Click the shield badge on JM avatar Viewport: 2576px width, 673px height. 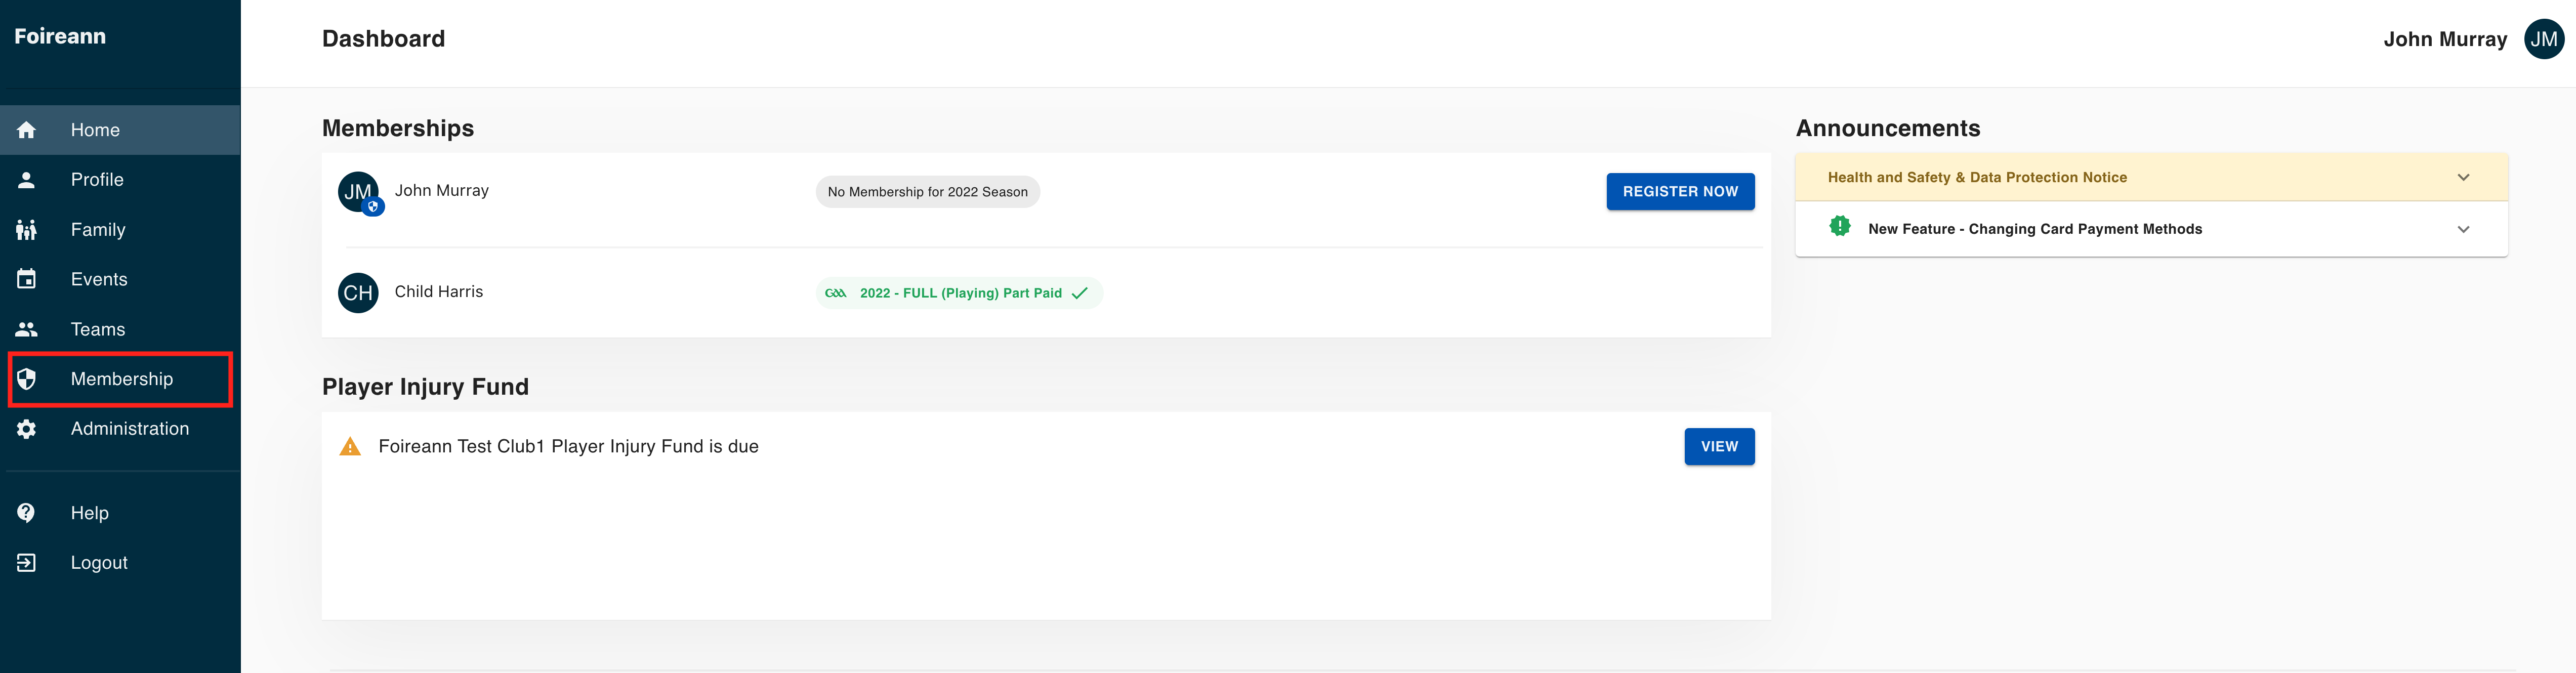click(x=373, y=207)
